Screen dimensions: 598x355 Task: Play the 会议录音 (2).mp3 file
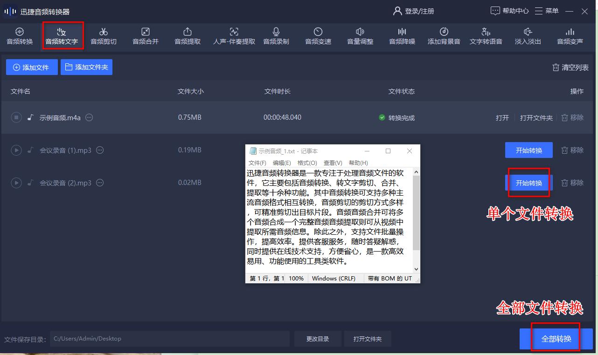pos(16,183)
